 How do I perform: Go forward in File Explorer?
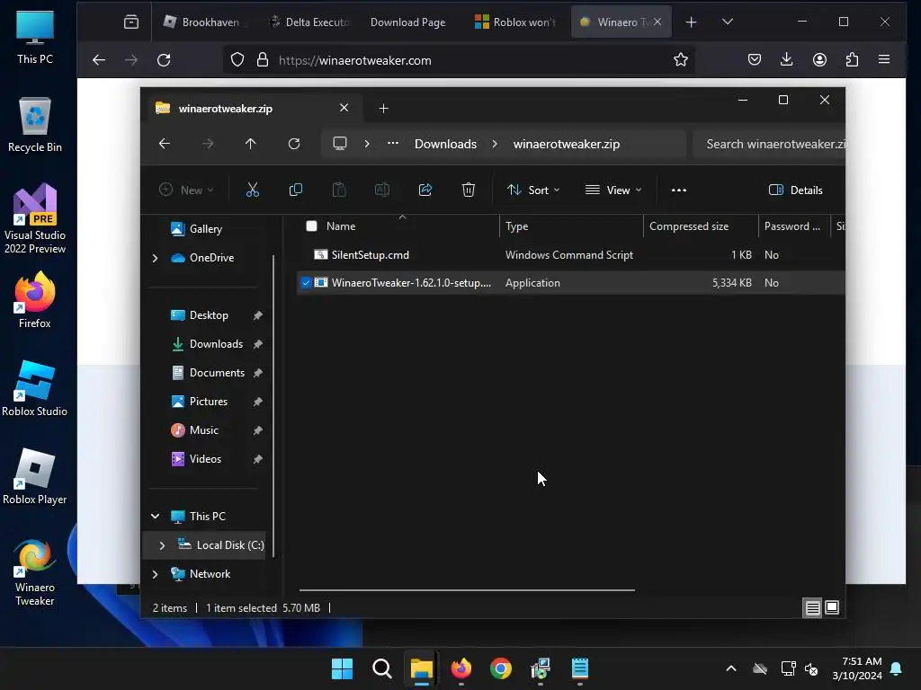(208, 144)
